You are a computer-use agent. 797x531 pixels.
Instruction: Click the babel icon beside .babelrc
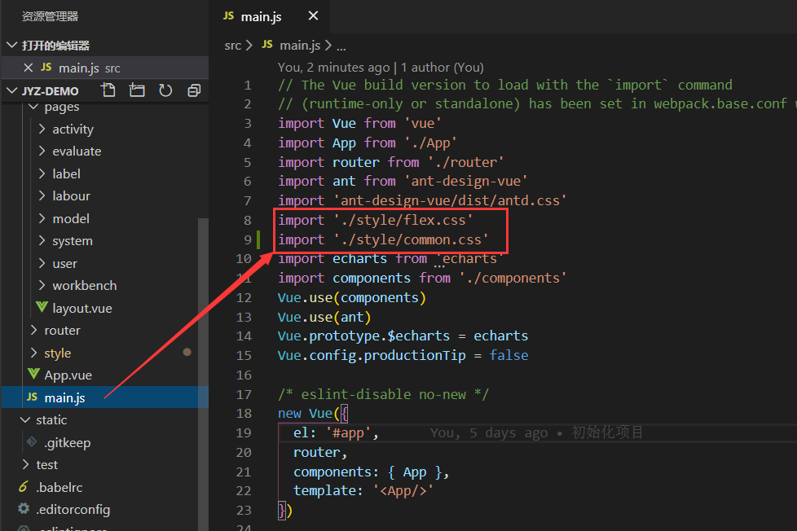coord(23,487)
